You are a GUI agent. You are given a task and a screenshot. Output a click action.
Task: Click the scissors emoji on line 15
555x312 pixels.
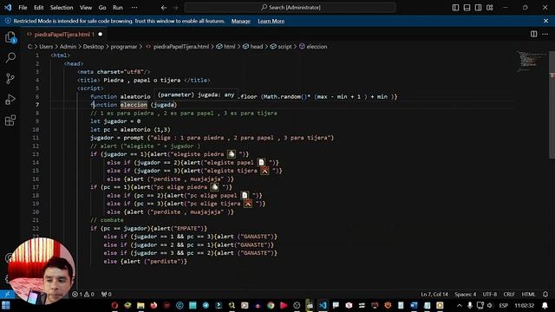264,171
